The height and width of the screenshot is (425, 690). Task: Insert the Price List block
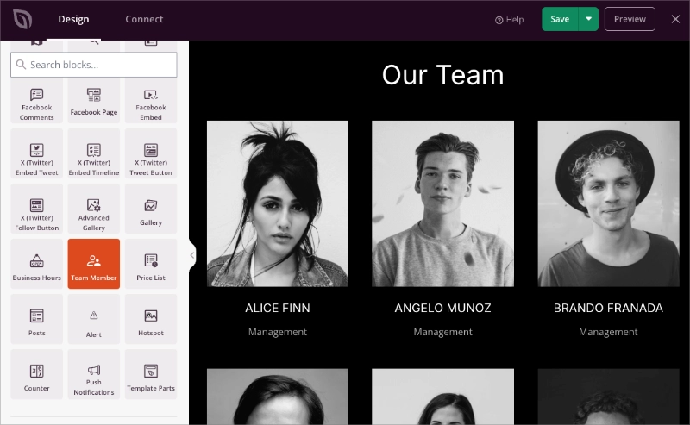(x=150, y=264)
